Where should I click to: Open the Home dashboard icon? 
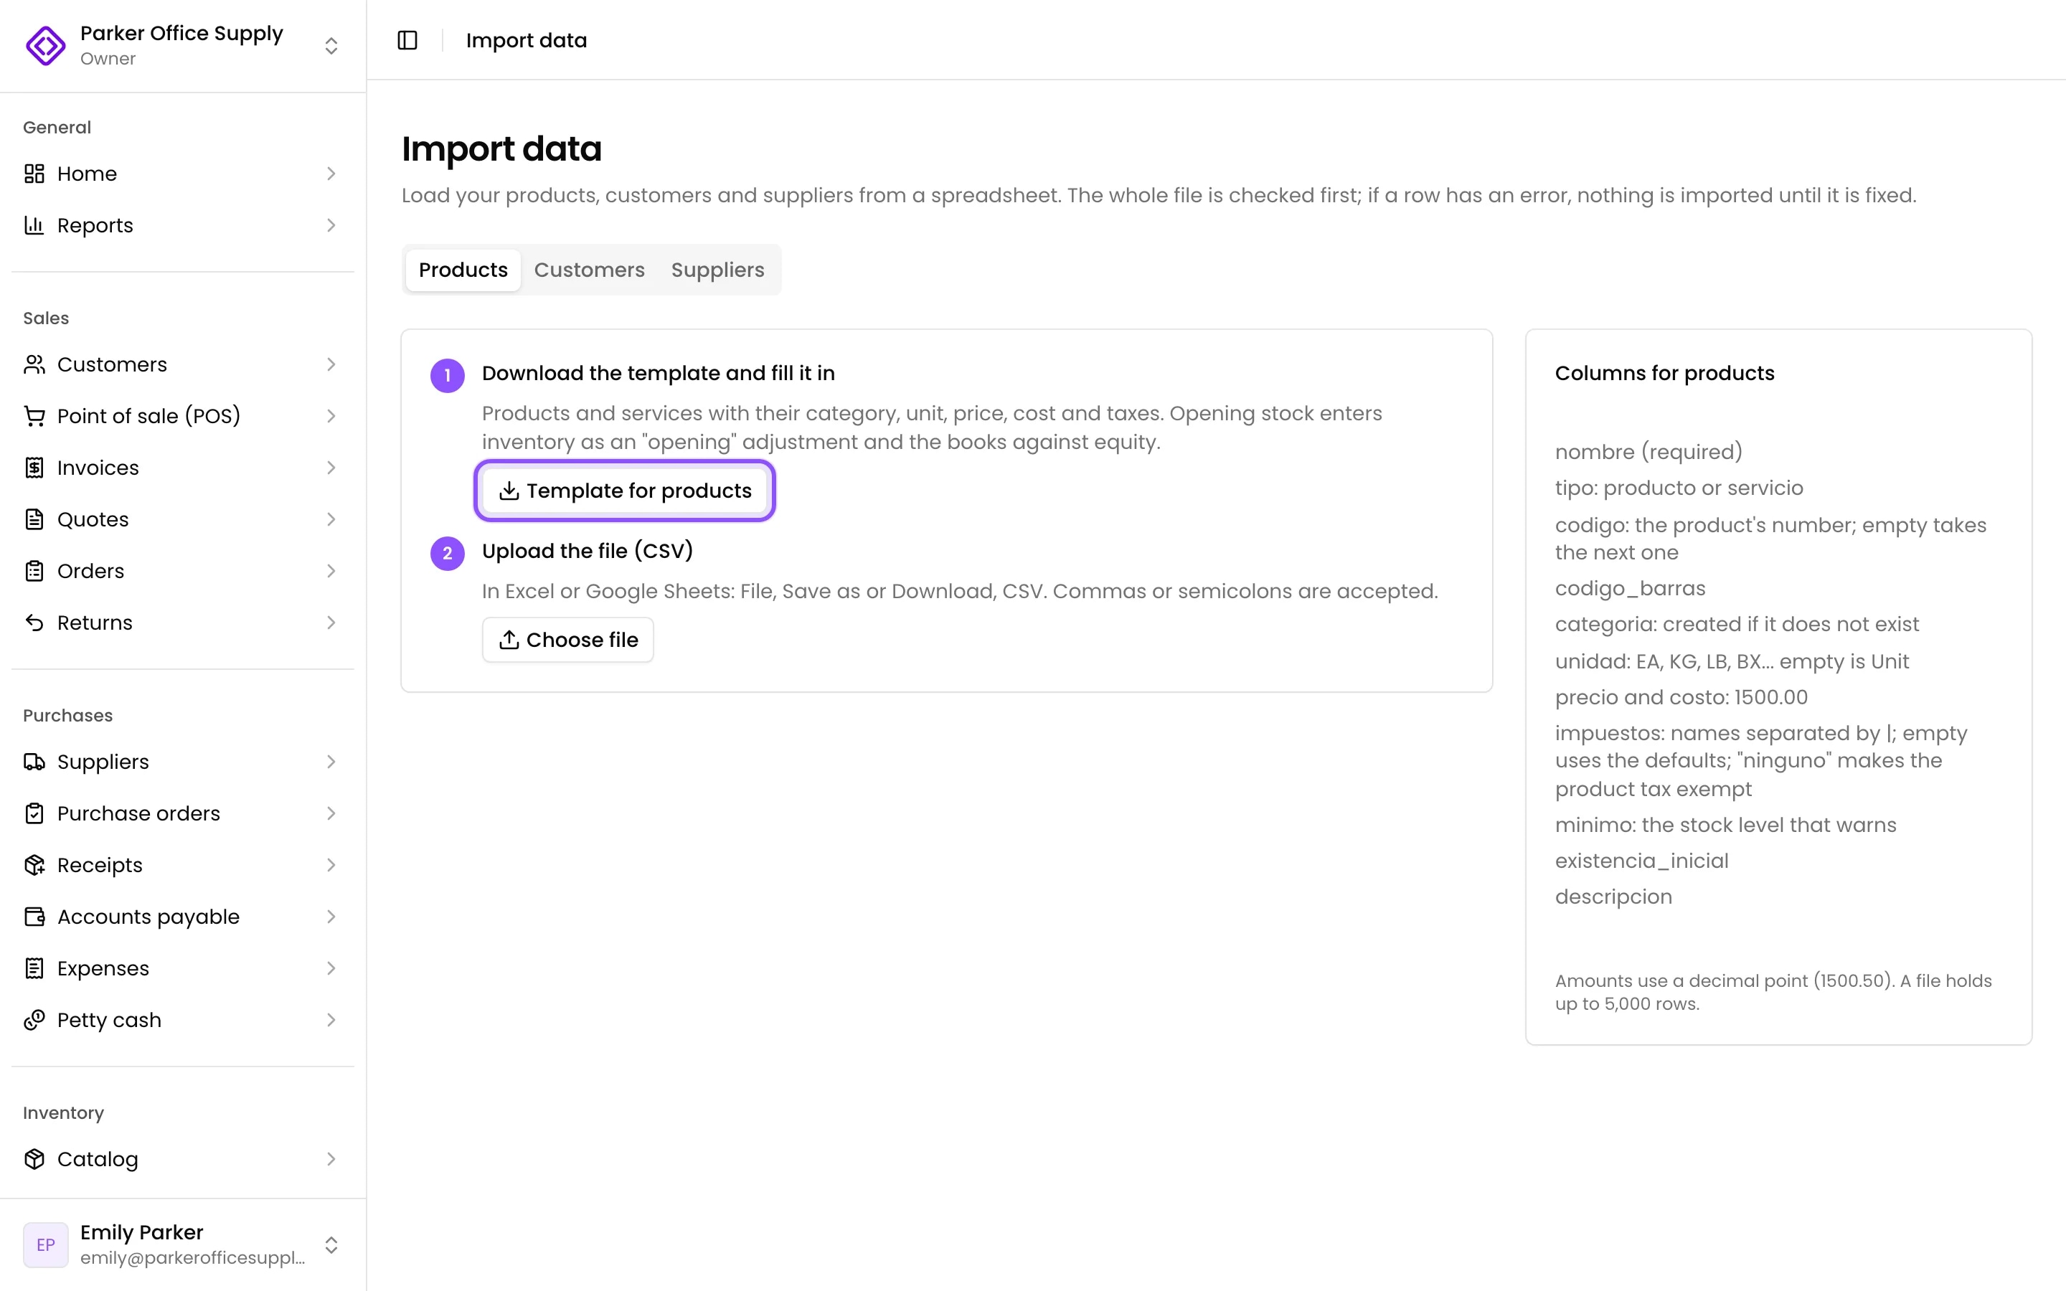coord(34,174)
